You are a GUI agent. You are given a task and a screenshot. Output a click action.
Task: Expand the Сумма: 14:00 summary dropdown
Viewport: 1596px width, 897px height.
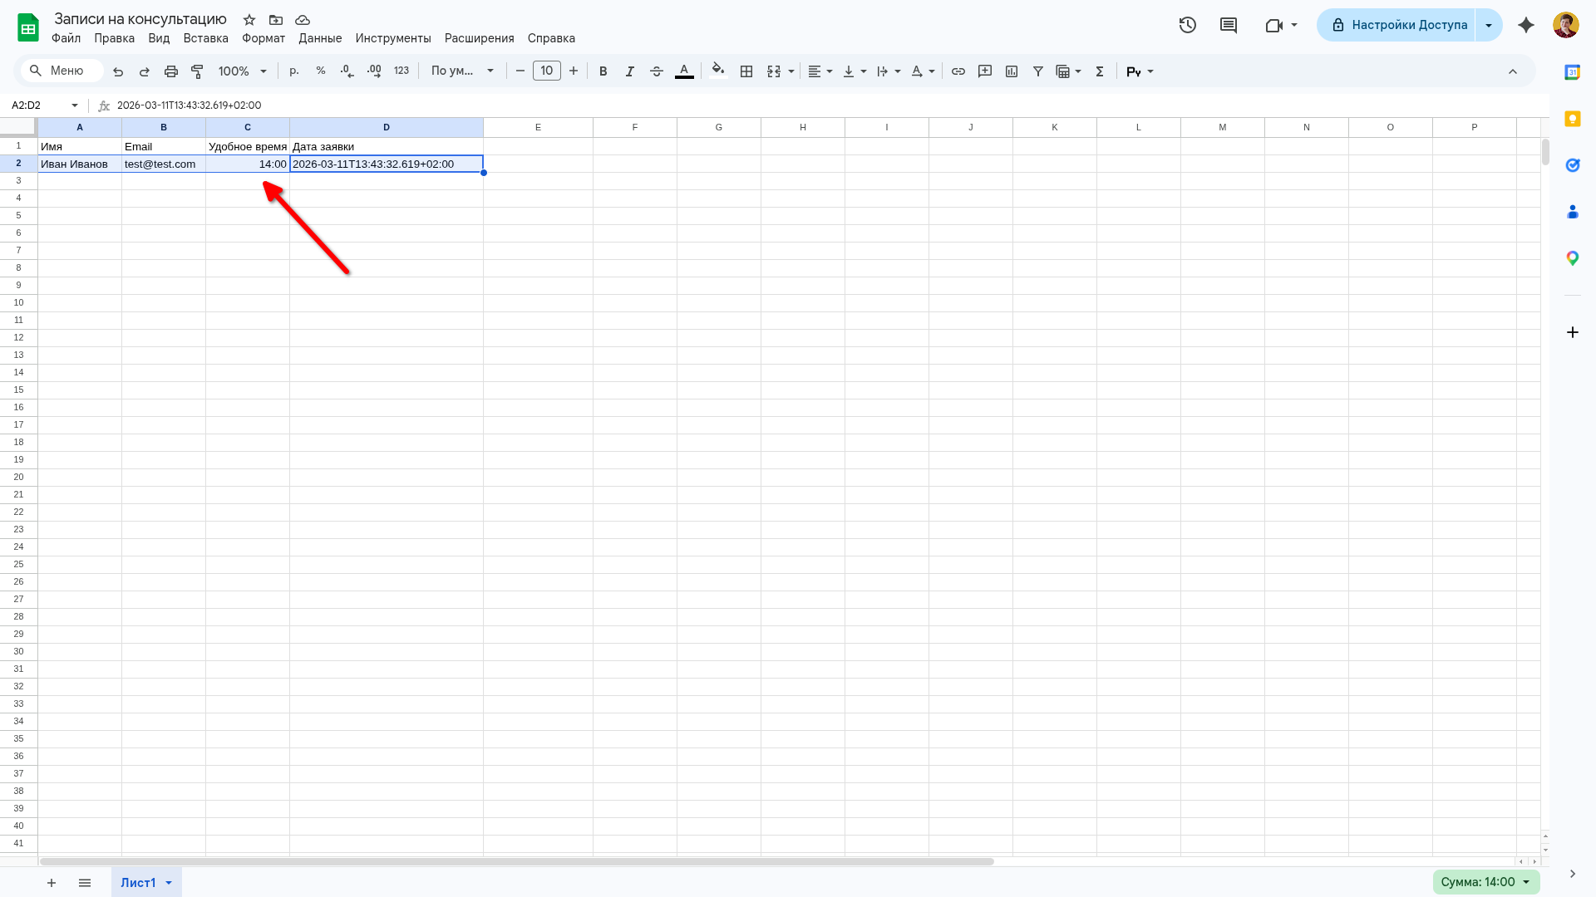pos(1485,882)
